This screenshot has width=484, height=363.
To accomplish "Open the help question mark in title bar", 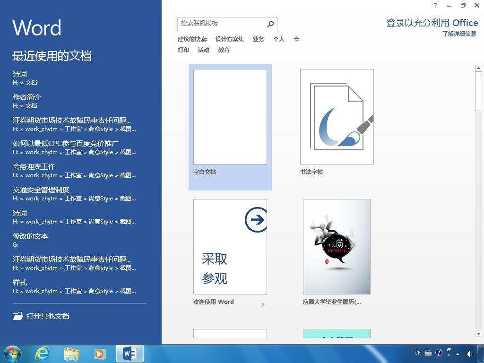I will (x=435, y=5).
